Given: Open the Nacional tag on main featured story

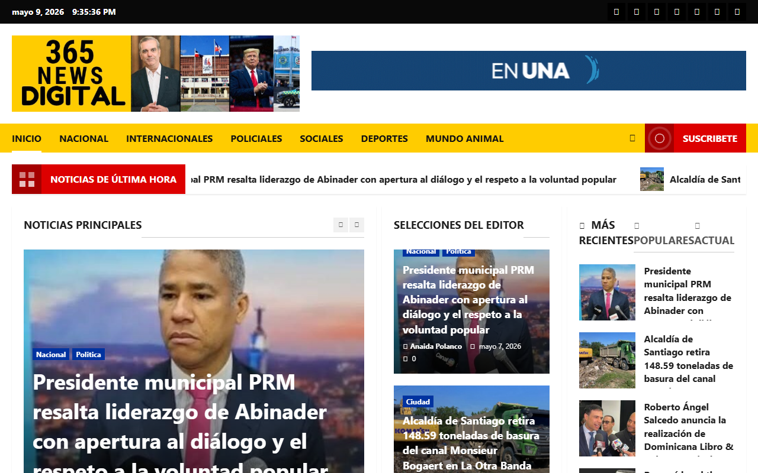Looking at the screenshot, I should click(x=51, y=354).
